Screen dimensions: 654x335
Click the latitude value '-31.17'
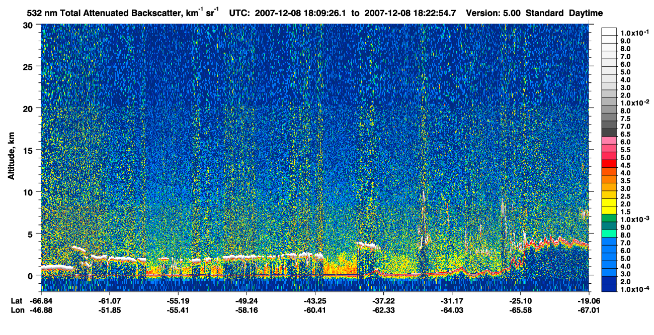452,301
